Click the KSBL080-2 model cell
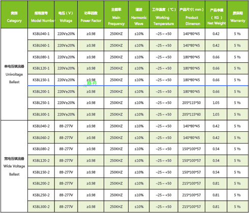The height and width of the screenshot is (213, 249). pos(41,149)
